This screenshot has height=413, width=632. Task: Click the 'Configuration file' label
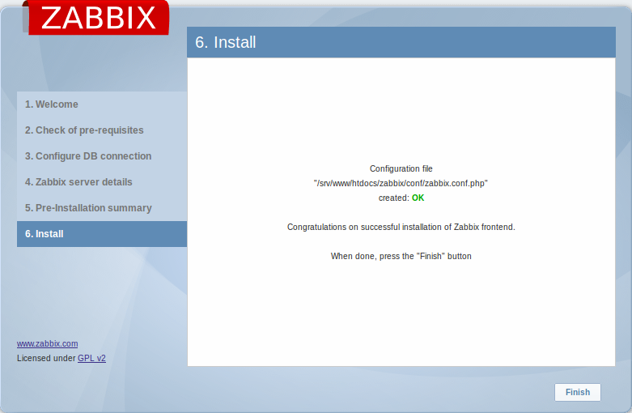coord(401,168)
